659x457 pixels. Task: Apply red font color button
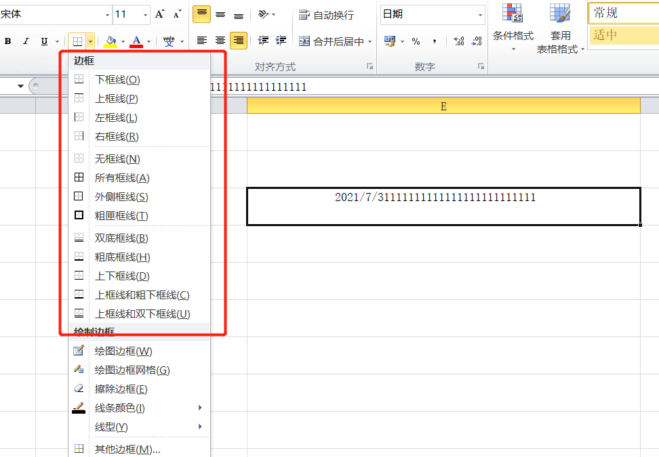136,41
